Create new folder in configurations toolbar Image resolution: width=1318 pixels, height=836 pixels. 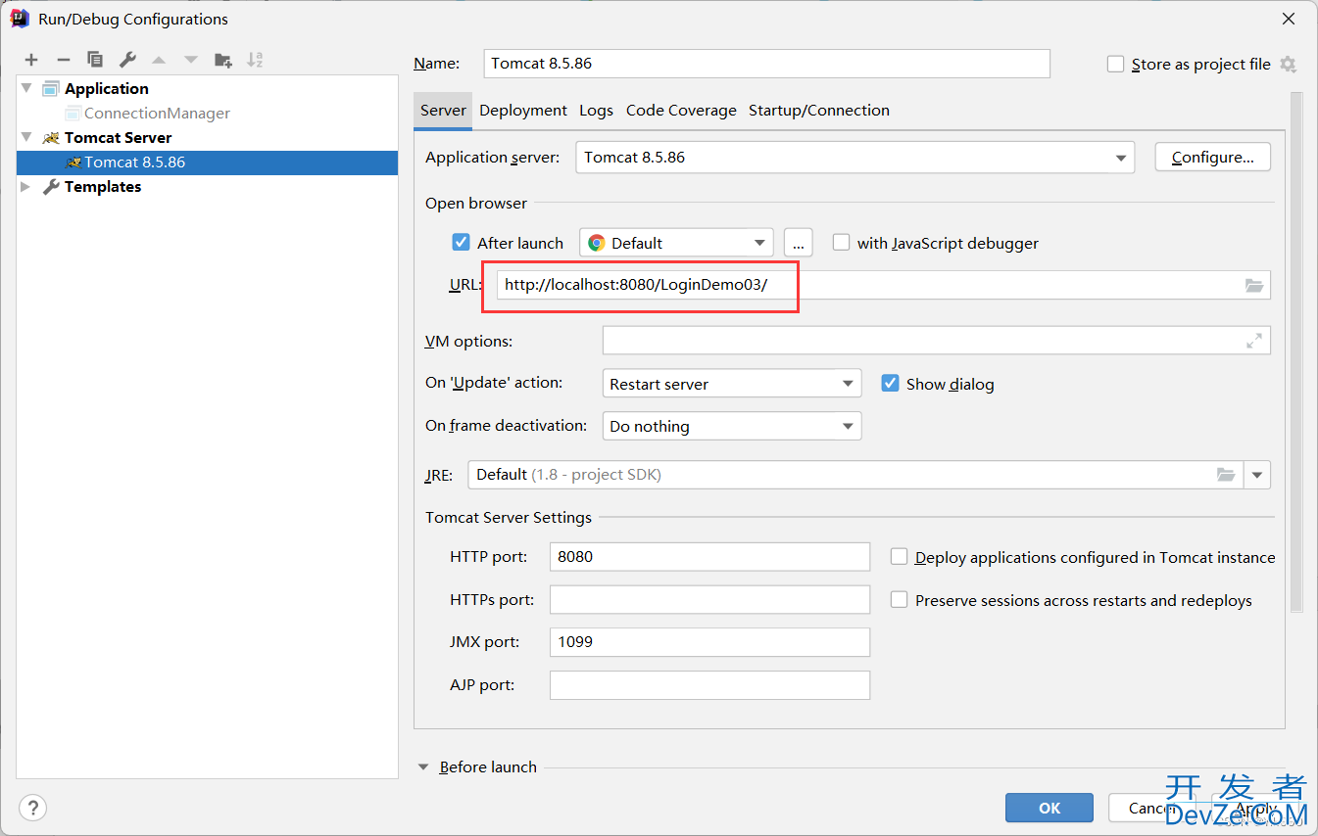(223, 60)
